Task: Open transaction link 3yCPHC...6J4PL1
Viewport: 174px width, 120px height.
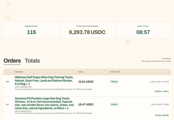Action: pyautogui.click(x=161, y=91)
